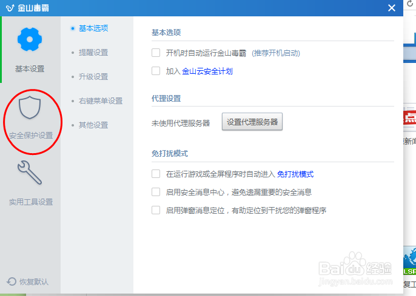Enable auto 免打扰模式 when gaming checkbox
Image resolution: width=416 pixels, height=296 pixels.
(156, 174)
